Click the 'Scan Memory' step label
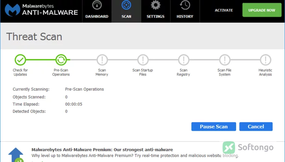285x162 pixels. (102, 72)
